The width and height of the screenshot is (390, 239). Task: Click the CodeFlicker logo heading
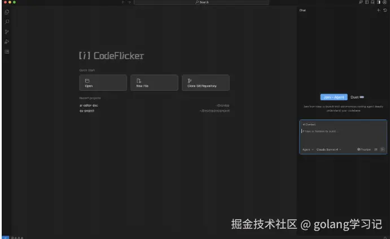[111, 56]
